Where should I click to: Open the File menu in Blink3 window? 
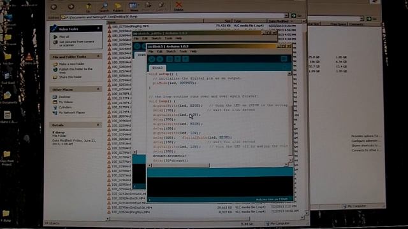[x=151, y=52]
